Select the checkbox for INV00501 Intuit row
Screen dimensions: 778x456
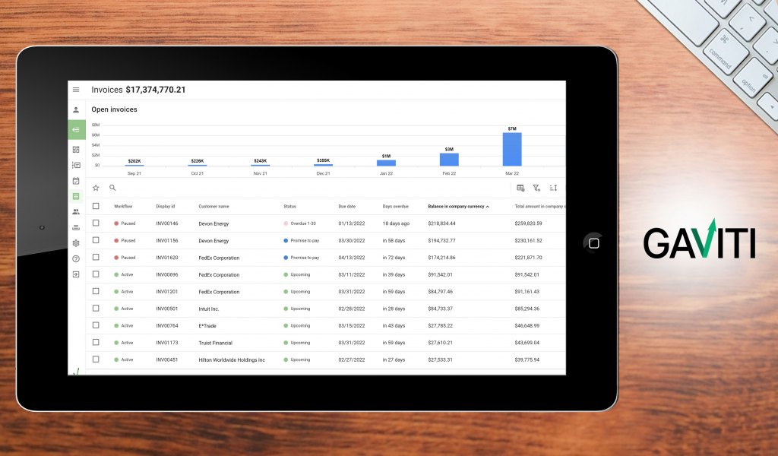coord(96,309)
